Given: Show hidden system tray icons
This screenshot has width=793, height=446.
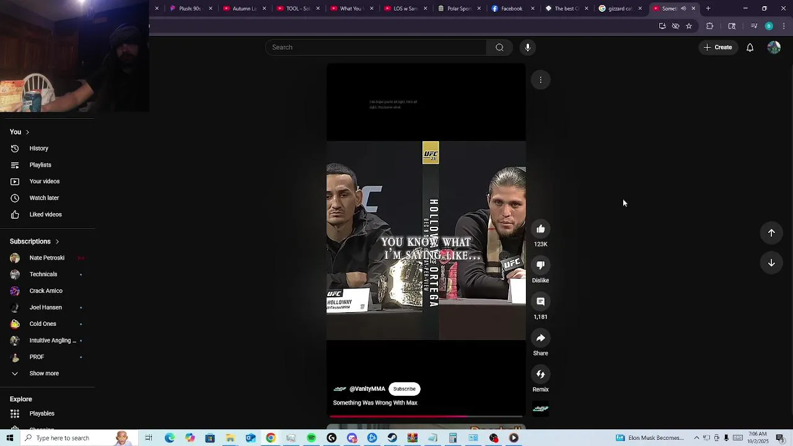Looking at the screenshot, I should pos(696,438).
